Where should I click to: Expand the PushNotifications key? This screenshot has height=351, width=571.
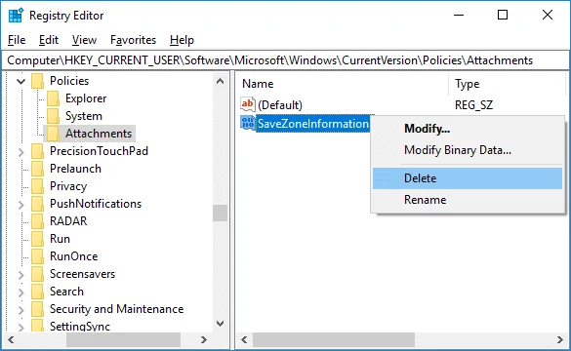click(x=21, y=205)
